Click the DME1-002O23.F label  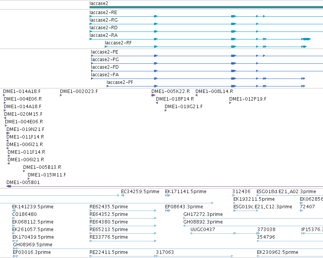tap(79, 91)
